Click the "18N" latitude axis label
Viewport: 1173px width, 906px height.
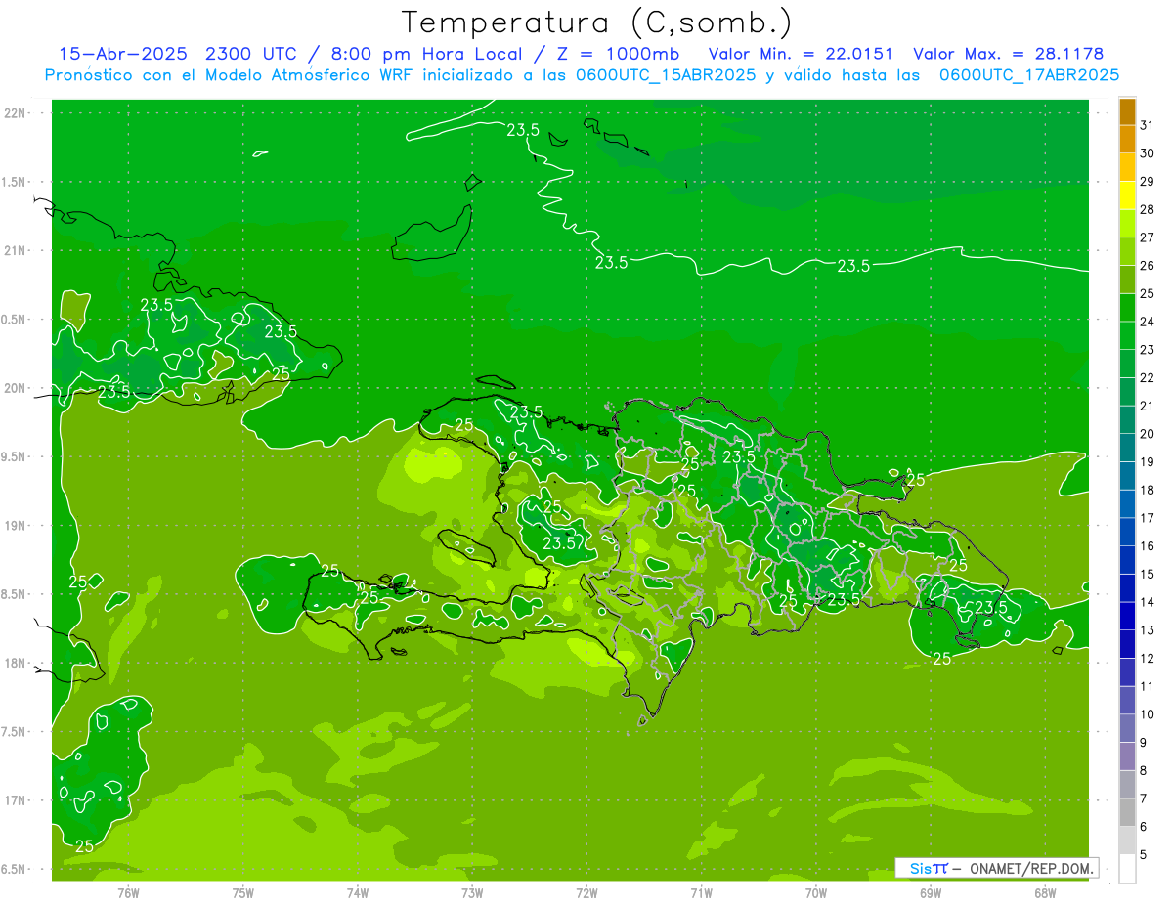tap(15, 663)
